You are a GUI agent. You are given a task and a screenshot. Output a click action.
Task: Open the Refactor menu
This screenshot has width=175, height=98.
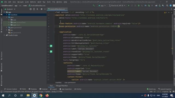(33, 2)
